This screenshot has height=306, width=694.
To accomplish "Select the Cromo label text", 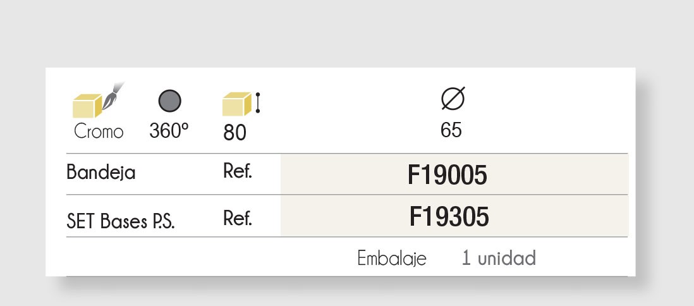I will pos(99,132).
